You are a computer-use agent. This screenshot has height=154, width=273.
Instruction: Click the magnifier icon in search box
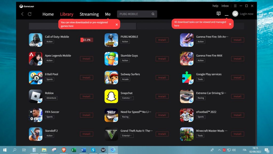(x=153, y=14)
